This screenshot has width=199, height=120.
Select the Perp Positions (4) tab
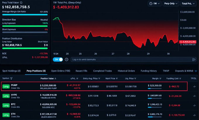tap(36, 71)
